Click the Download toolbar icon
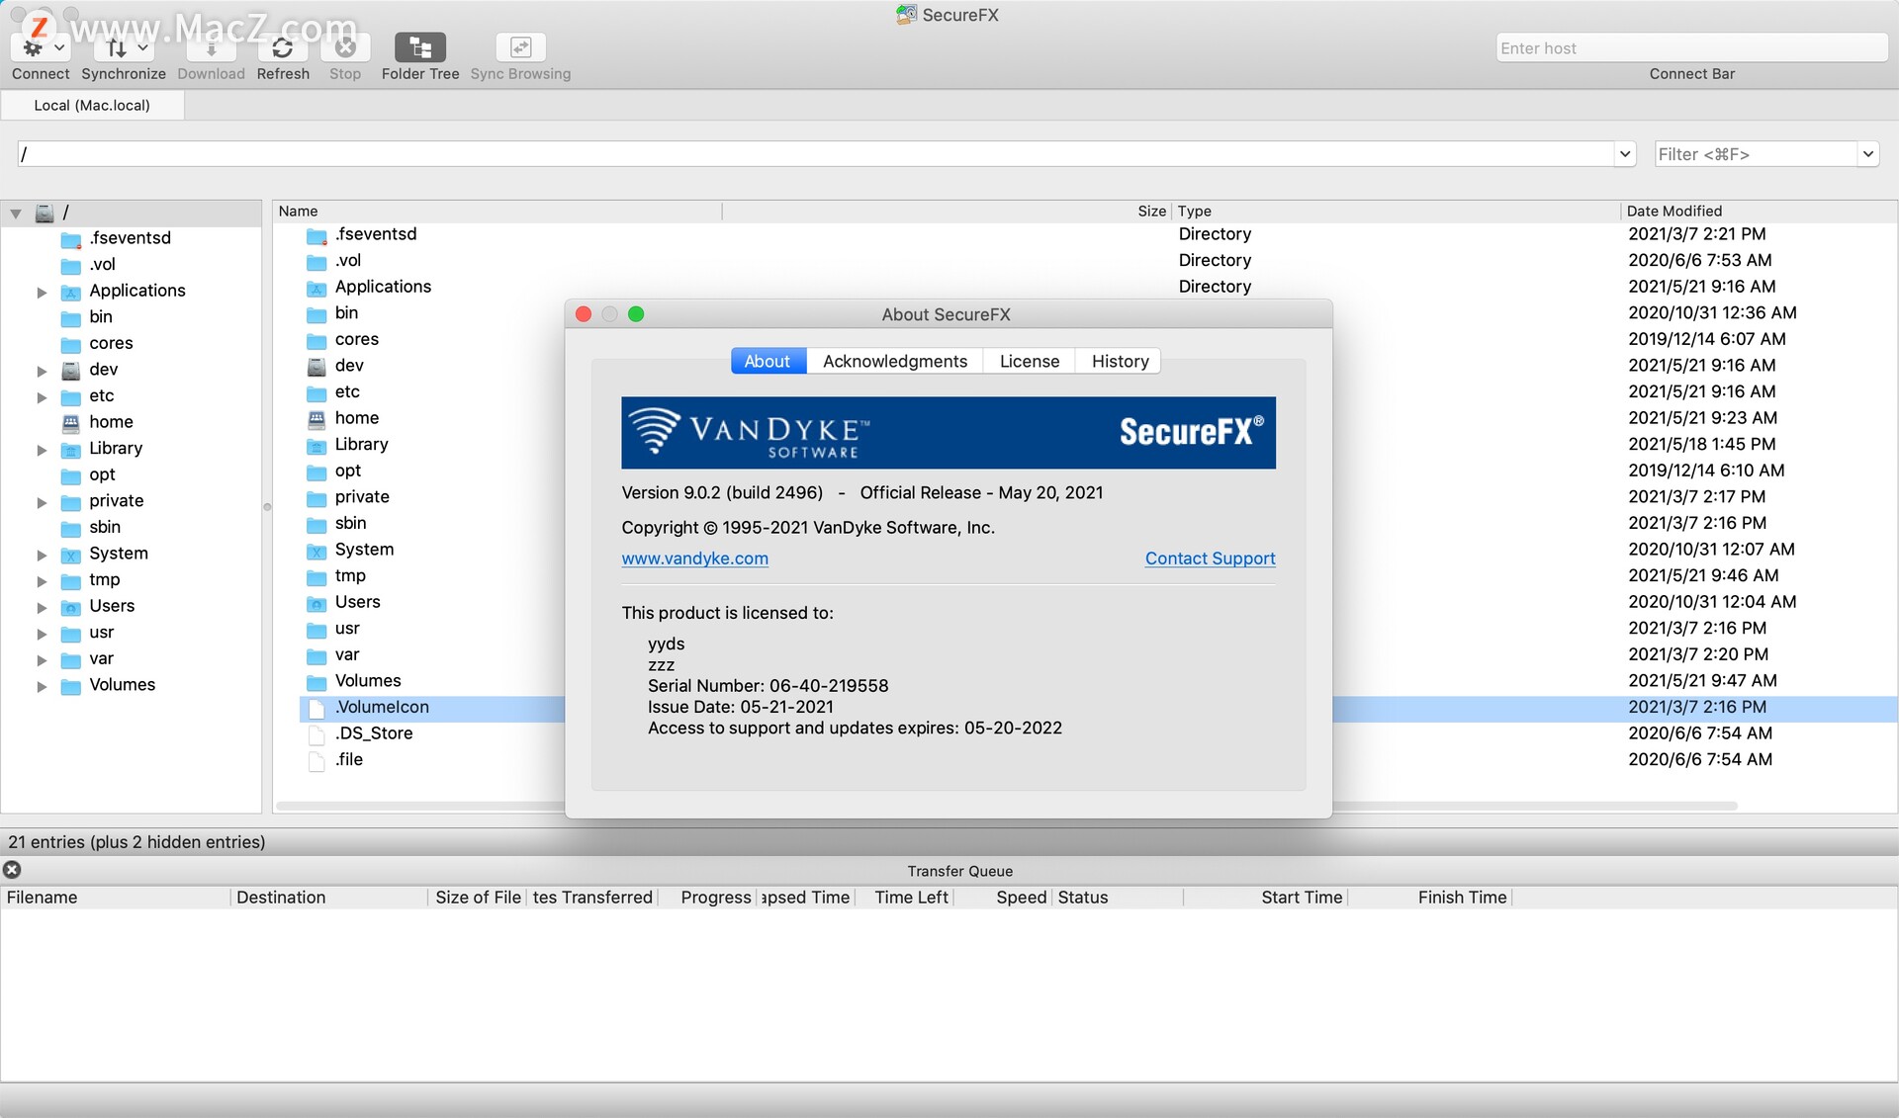The height and width of the screenshot is (1118, 1899). [x=211, y=47]
